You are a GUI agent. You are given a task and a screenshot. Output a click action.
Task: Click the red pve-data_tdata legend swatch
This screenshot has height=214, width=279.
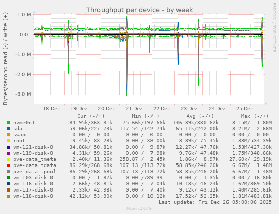pyautogui.click(x=9, y=165)
